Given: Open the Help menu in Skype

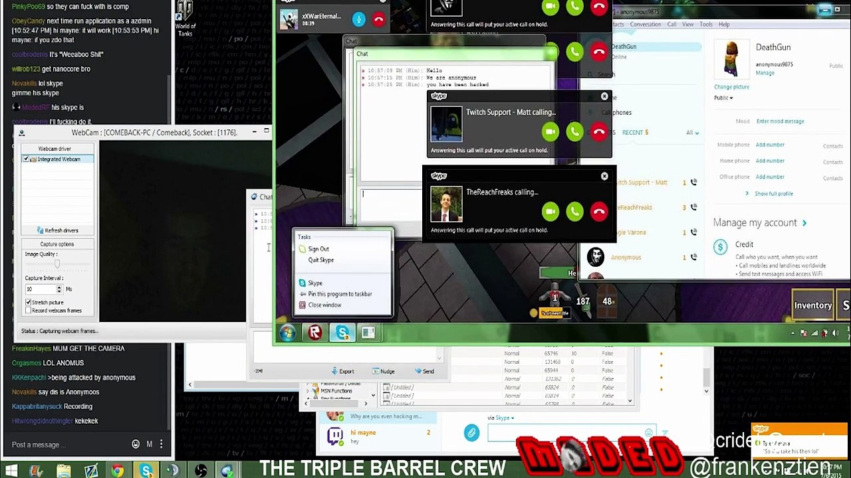Looking at the screenshot, I should coord(724,25).
